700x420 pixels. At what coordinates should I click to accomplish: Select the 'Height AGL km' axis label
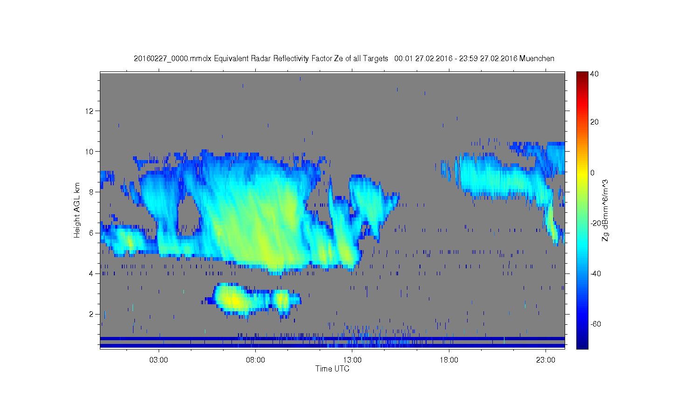[77, 210]
